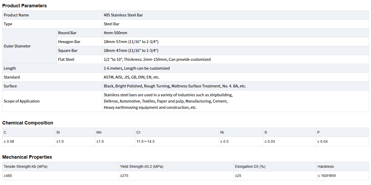371x185 pixels.
Task: Select the Elongation D5 (%) header
Action: [x=250, y=166]
